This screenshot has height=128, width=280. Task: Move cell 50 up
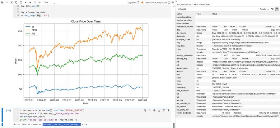[150, 110]
